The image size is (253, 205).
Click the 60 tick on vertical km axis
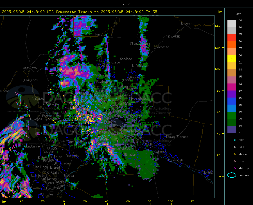click(x=218, y=112)
